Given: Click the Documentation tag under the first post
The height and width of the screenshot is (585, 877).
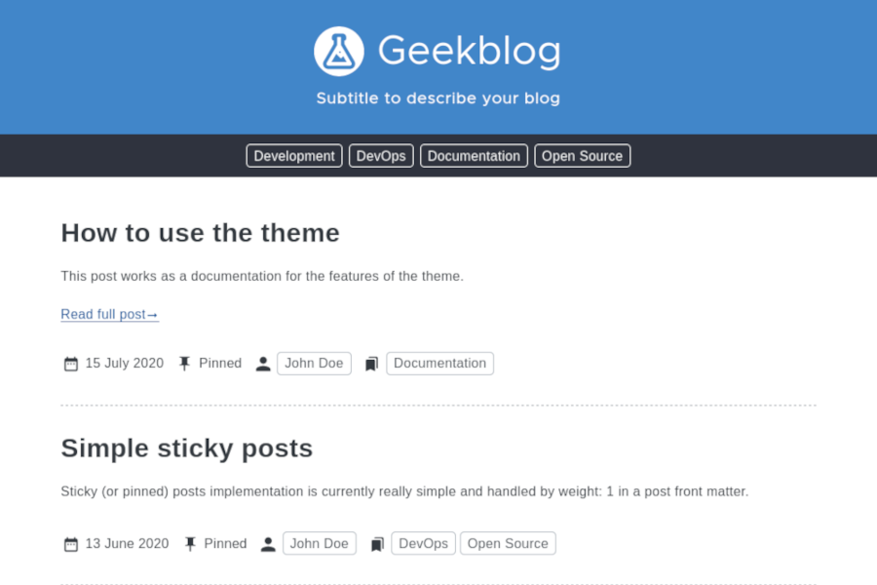Looking at the screenshot, I should pos(439,364).
